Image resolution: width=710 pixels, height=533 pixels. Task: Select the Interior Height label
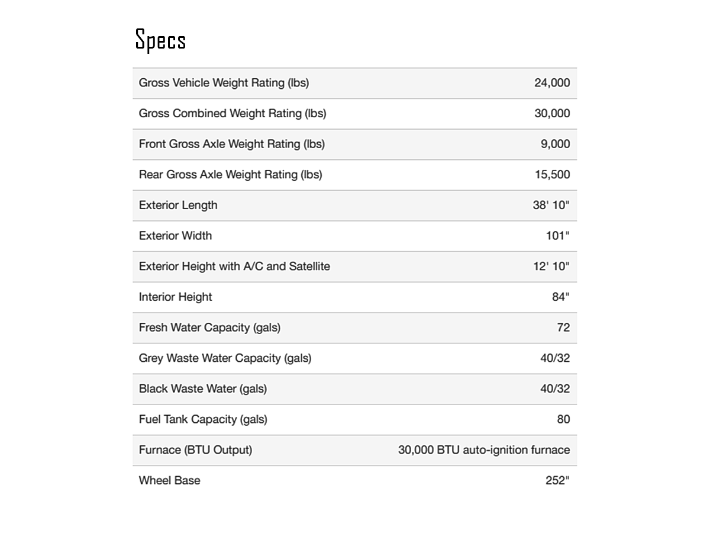pyautogui.click(x=175, y=297)
